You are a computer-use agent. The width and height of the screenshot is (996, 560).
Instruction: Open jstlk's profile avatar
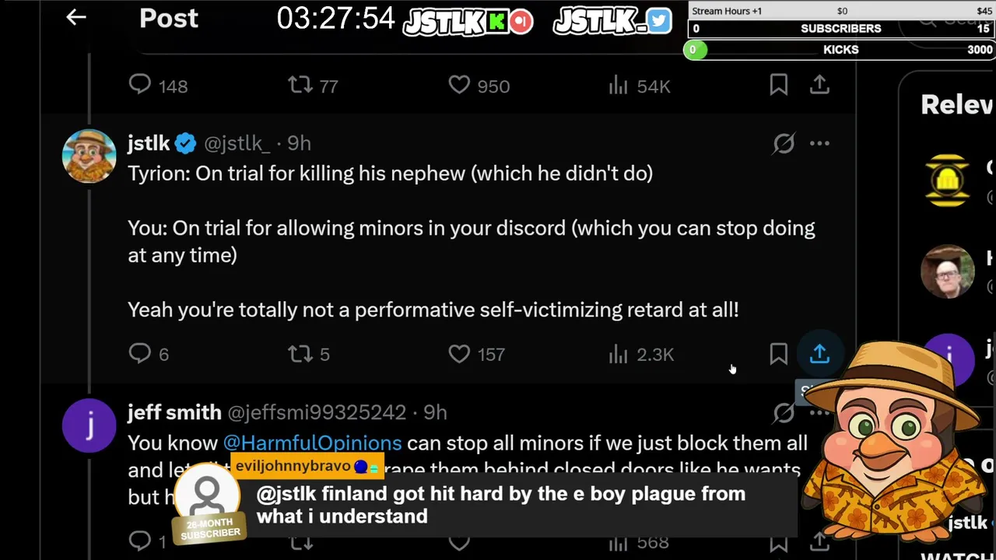click(89, 156)
